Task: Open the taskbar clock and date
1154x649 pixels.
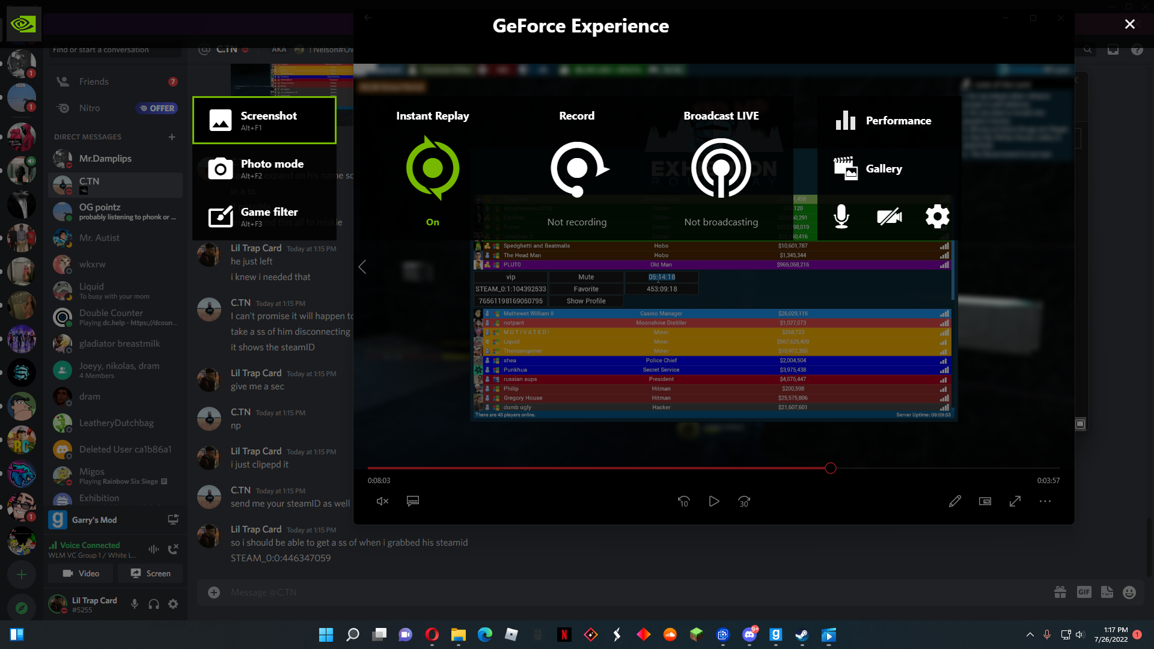Action: [x=1111, y=635]
